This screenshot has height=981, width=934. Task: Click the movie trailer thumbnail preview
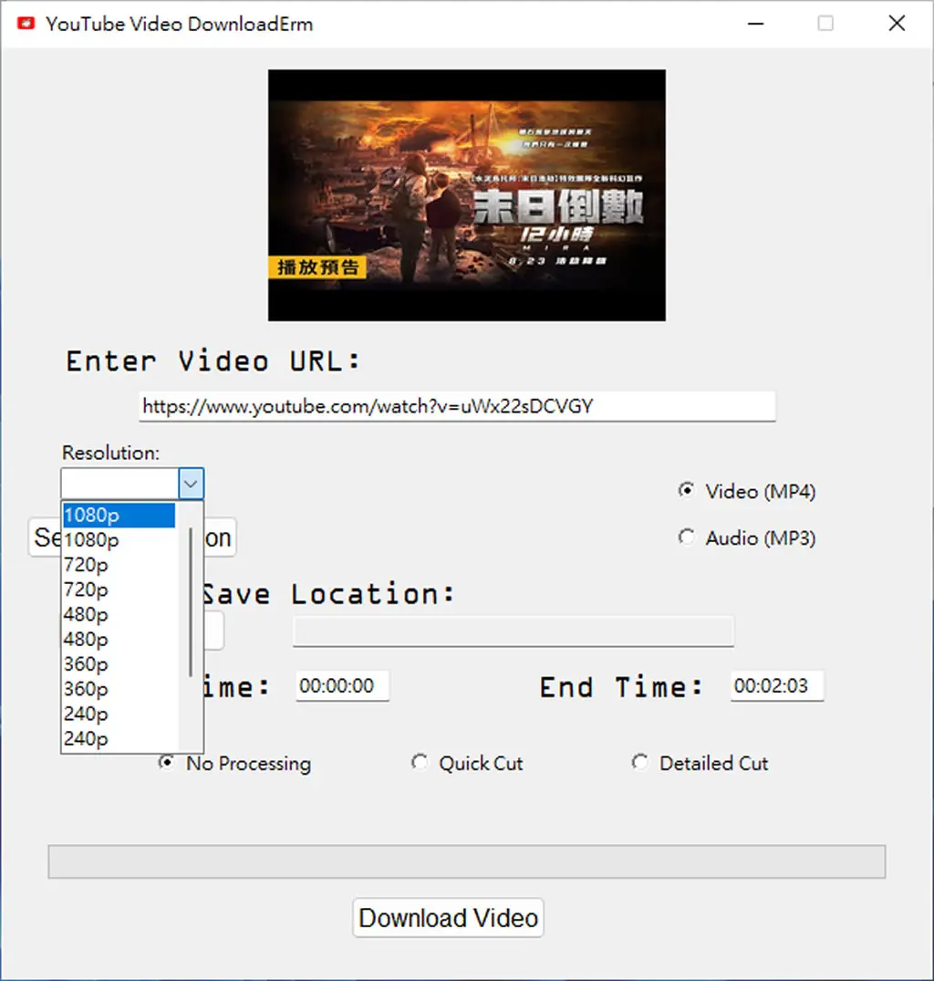click(467, 195)
